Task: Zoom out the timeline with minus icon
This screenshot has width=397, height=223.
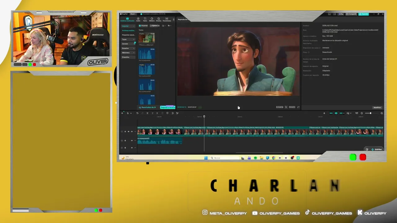Action: [x=362, y=113]
